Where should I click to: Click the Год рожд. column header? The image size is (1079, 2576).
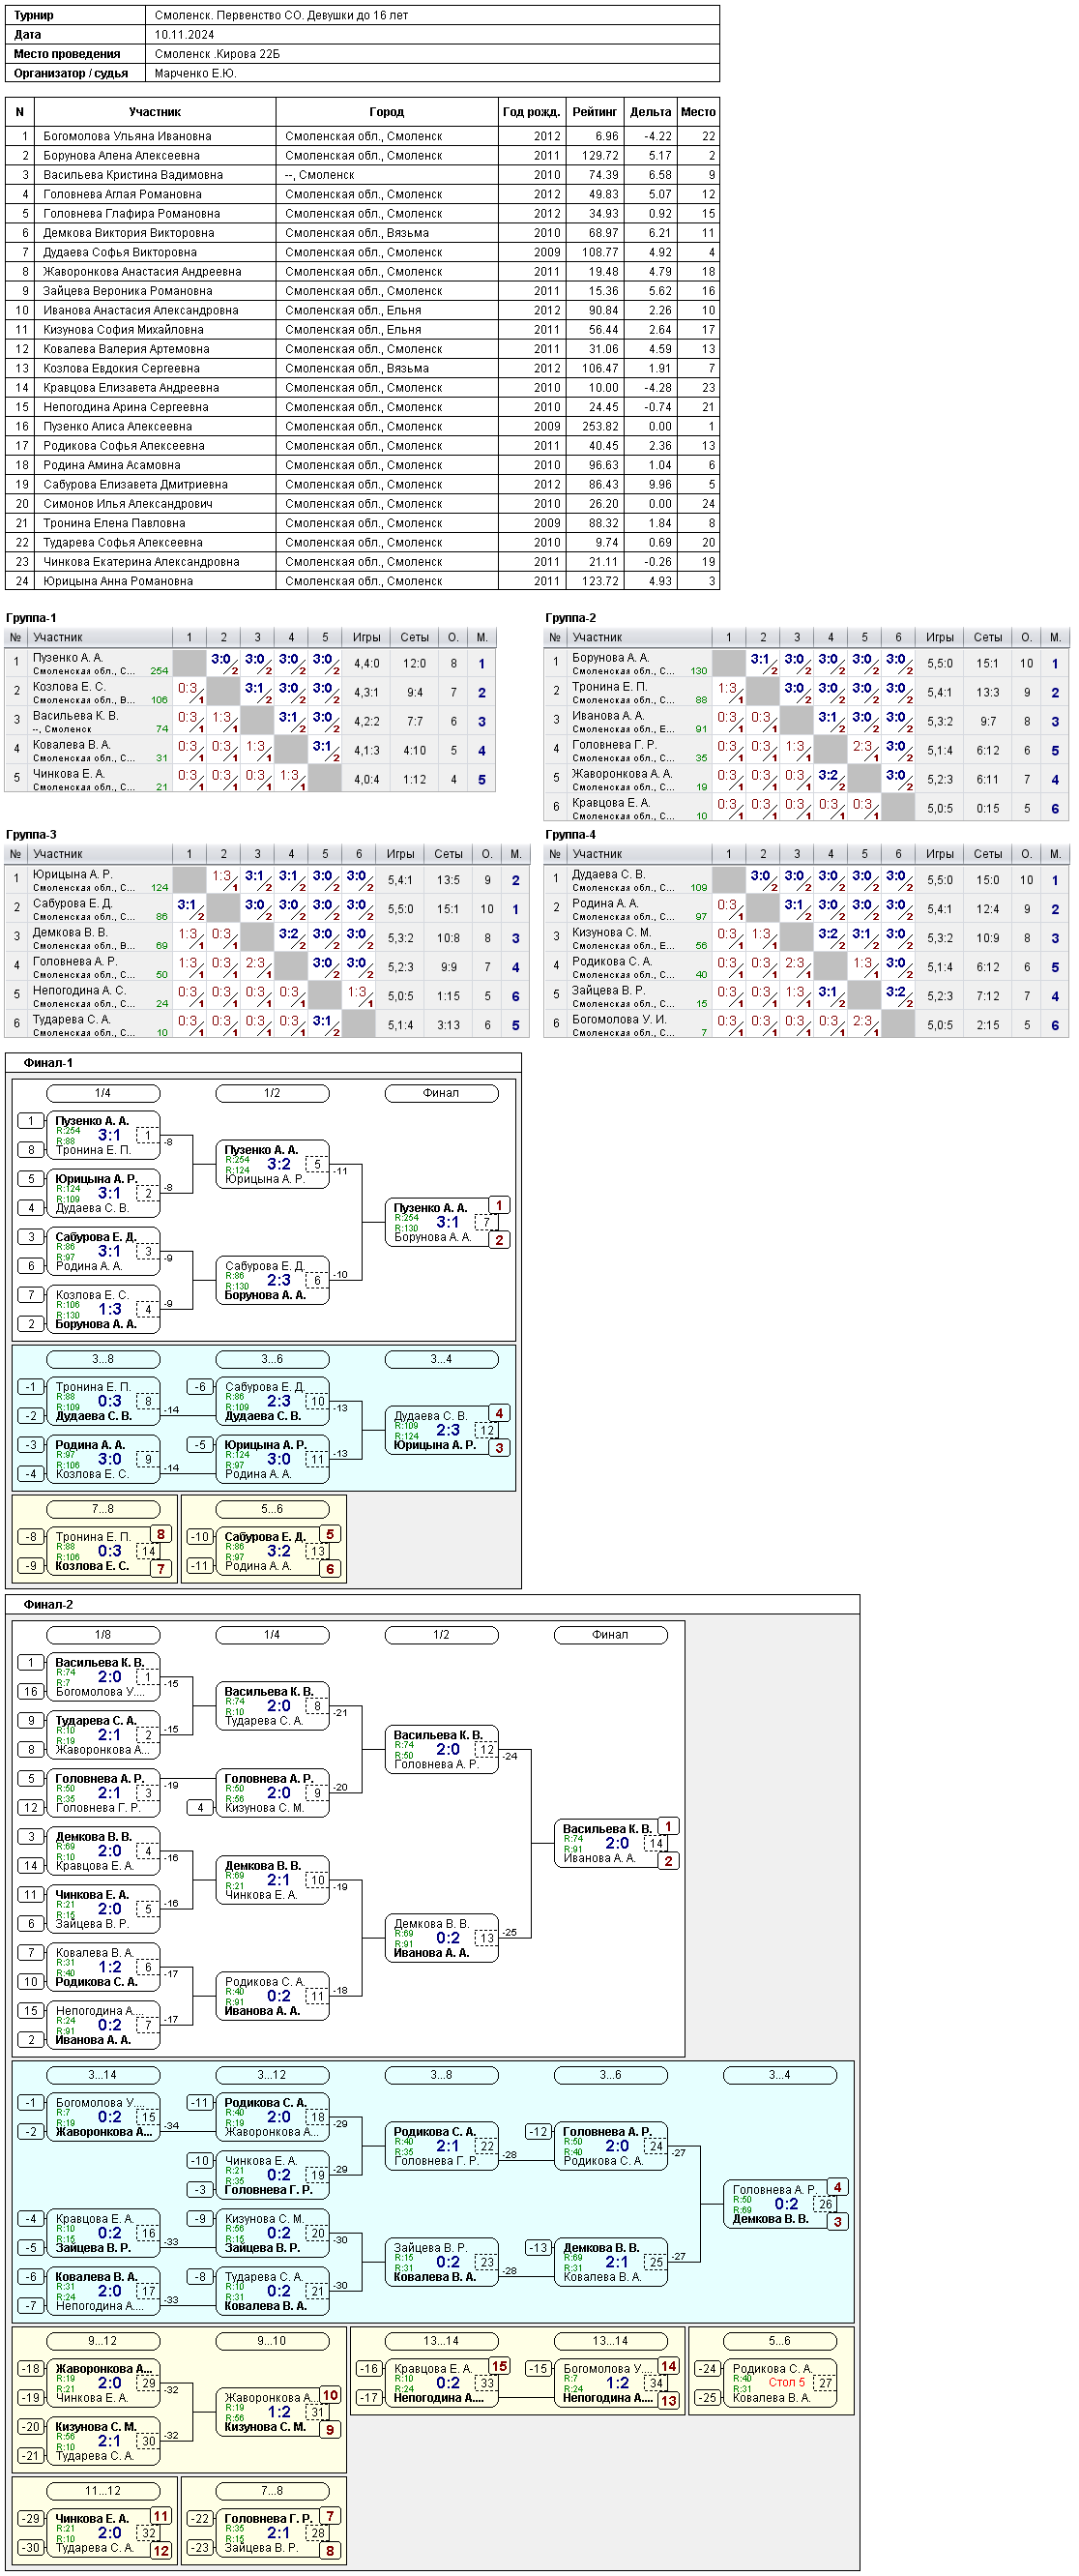[x=531, y=112]
